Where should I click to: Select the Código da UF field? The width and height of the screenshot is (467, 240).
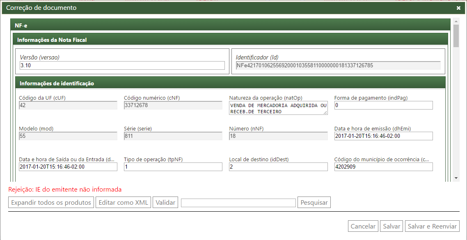(68, 105)
